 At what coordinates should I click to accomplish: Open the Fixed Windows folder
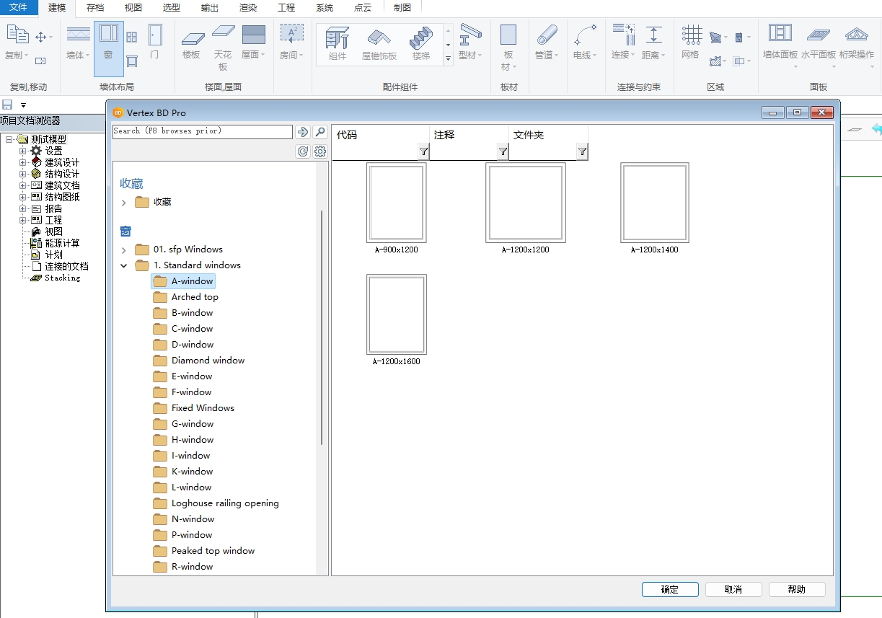[x=203, y=408]
